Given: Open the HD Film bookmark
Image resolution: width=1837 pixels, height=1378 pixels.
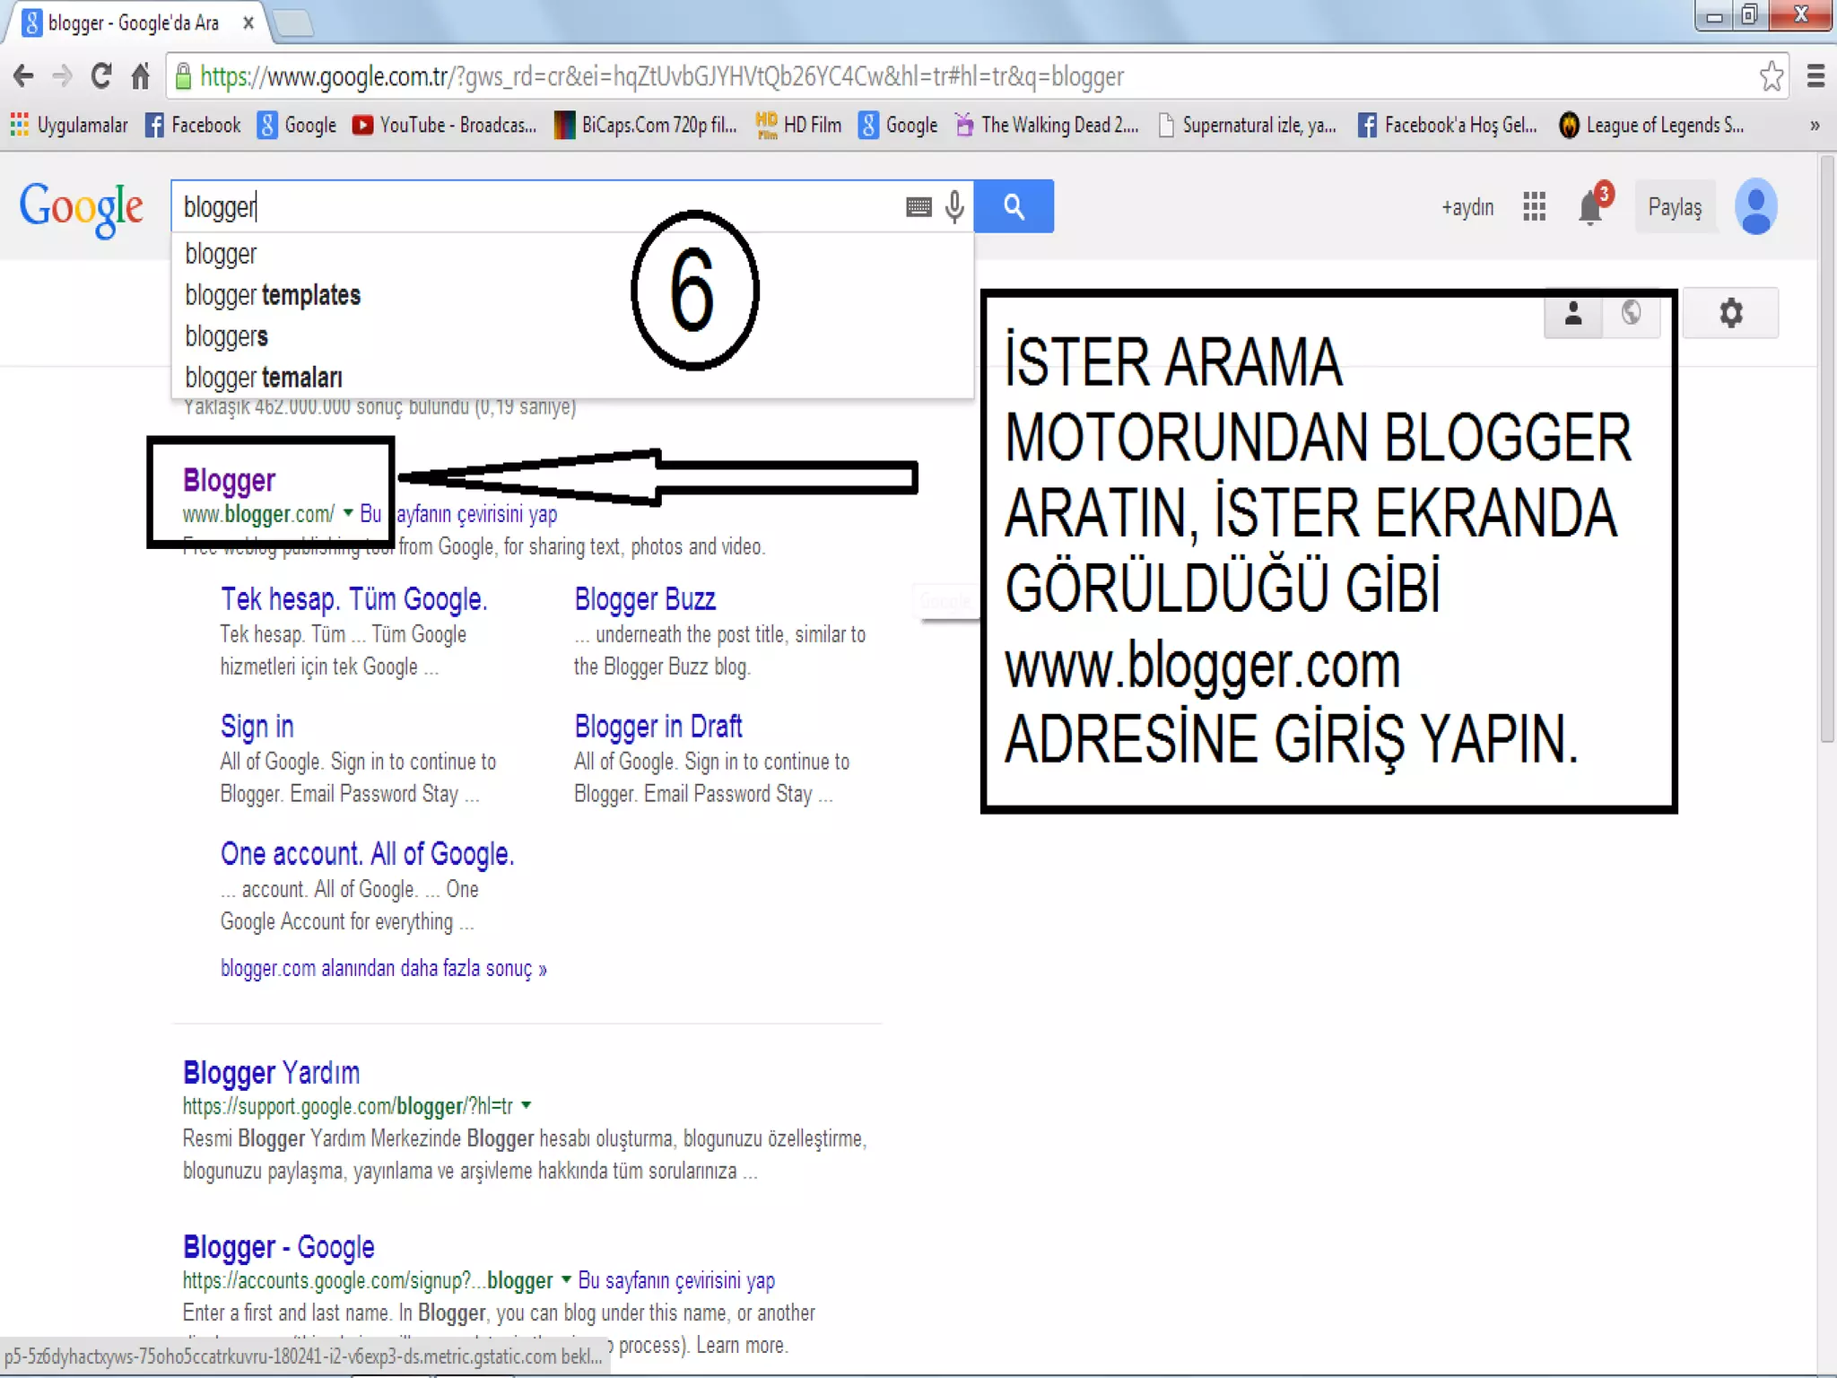Looking at the screenshot, I should (x=798, y=125).
